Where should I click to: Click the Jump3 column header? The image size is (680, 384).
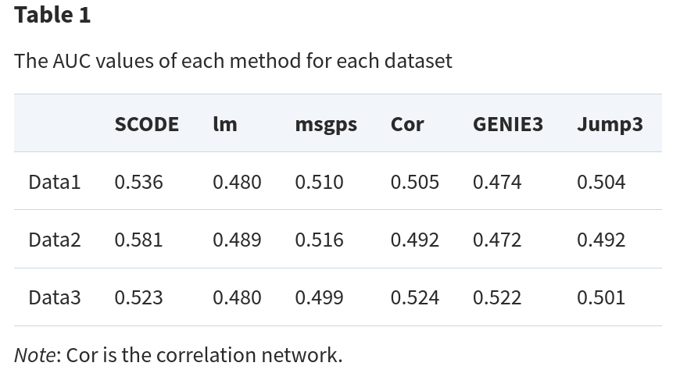(x=610, y=124)
